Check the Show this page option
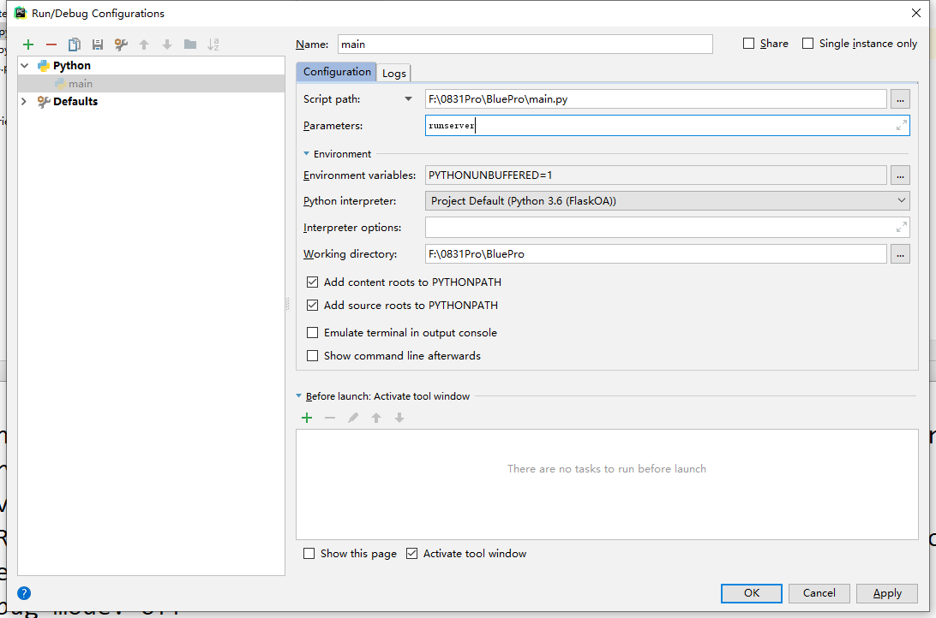This screenshot has height=618, width=936. pyautogui.click(x=309, y=554)
